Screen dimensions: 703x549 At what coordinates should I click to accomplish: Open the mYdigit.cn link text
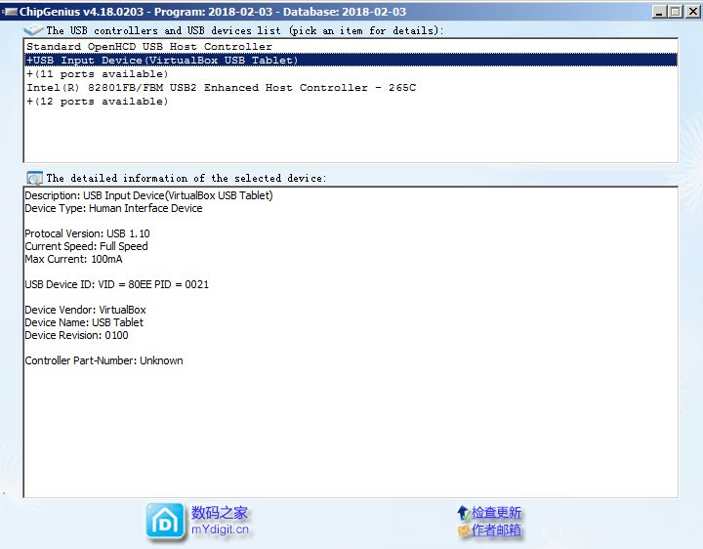(220, 529)
